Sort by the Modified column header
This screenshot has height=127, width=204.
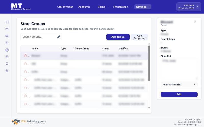click(123, 49)
